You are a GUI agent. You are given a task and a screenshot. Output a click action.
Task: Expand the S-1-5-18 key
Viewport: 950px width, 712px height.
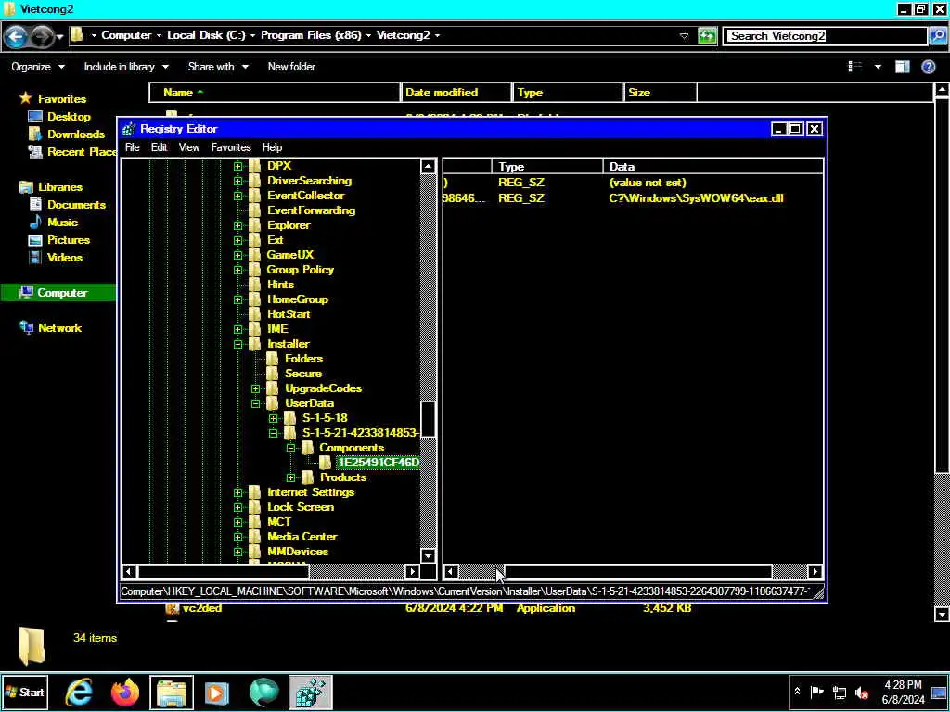(x=273, y=418)
